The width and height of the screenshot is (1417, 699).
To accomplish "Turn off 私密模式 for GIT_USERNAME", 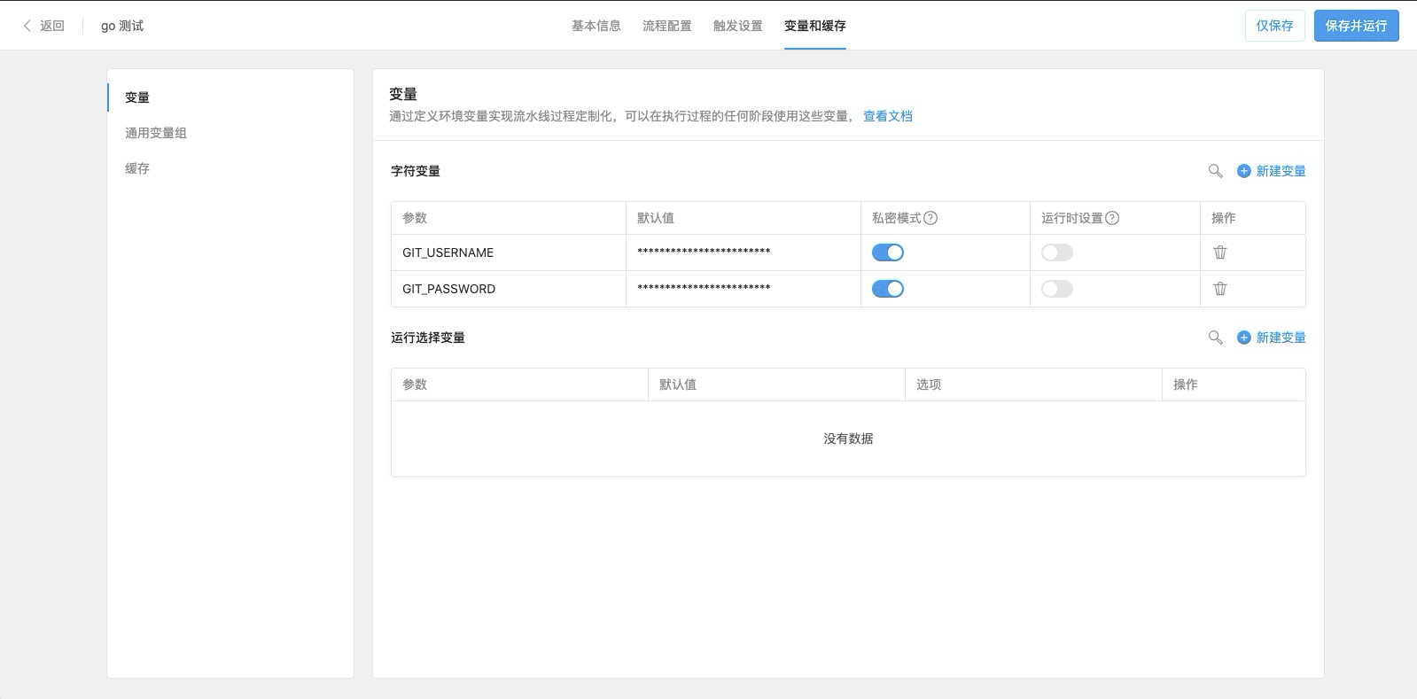I will click(x=888, y=252).
